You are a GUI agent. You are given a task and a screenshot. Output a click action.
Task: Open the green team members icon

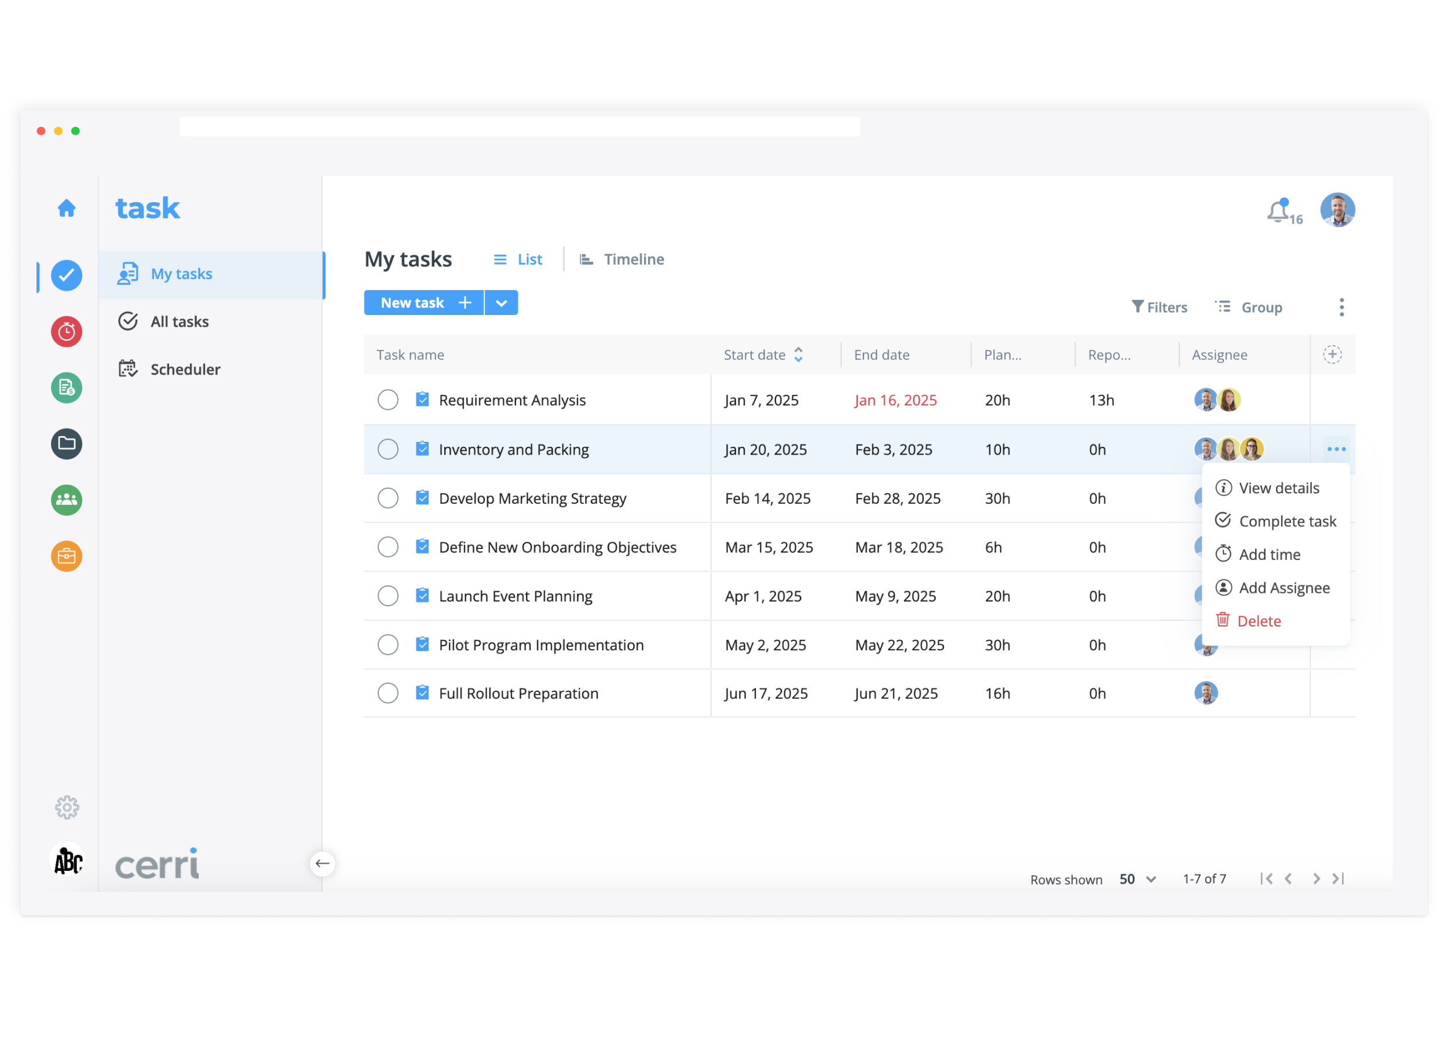tap(66, 500)
